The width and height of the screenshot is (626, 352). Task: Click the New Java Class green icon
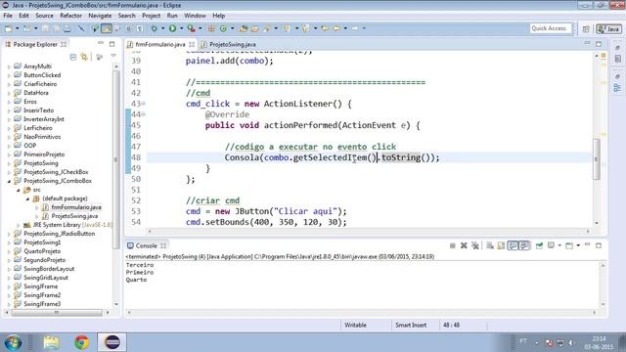click(223, 28)
